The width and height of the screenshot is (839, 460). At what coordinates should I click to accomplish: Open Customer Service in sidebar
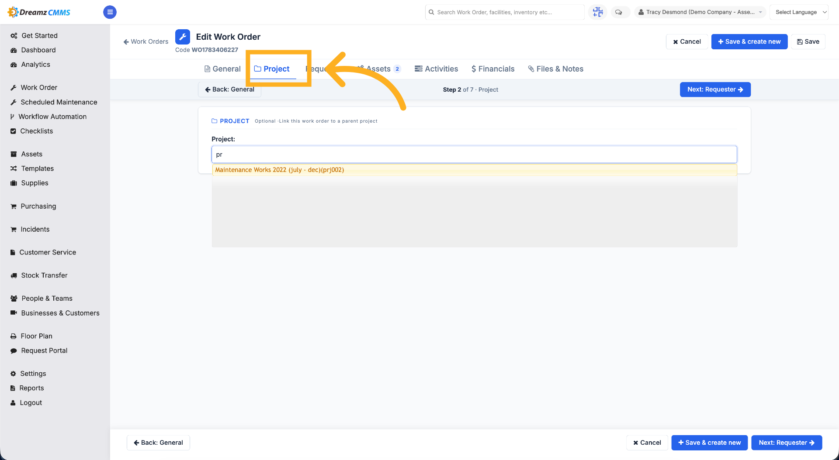click(x=43, y=252)
